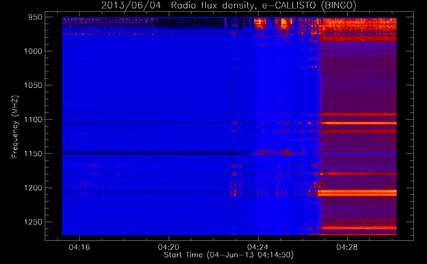Click the 950 frequency tick label
Screen dimensions: 427x264
[35, 17]
